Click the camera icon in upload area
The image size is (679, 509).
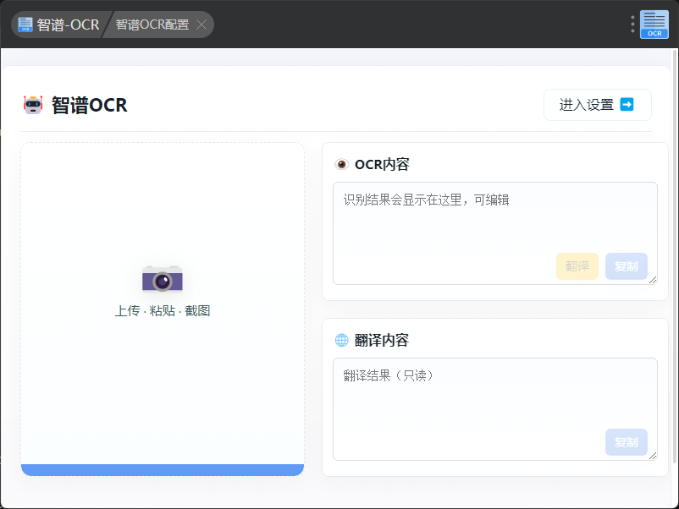[163, 279]
